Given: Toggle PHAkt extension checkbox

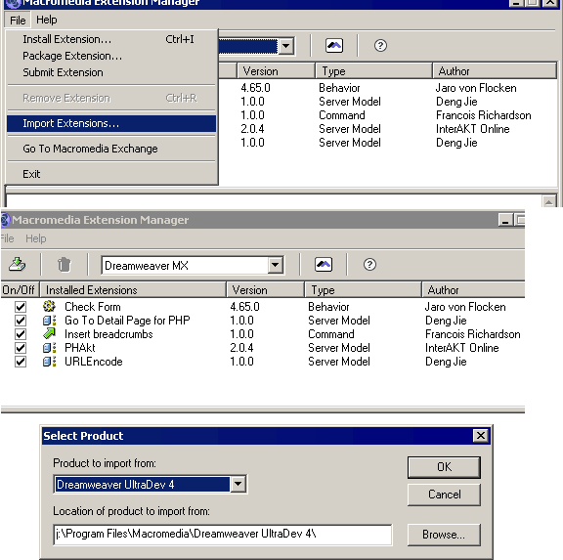Looking at the screenshot, I should click(21, 348).
